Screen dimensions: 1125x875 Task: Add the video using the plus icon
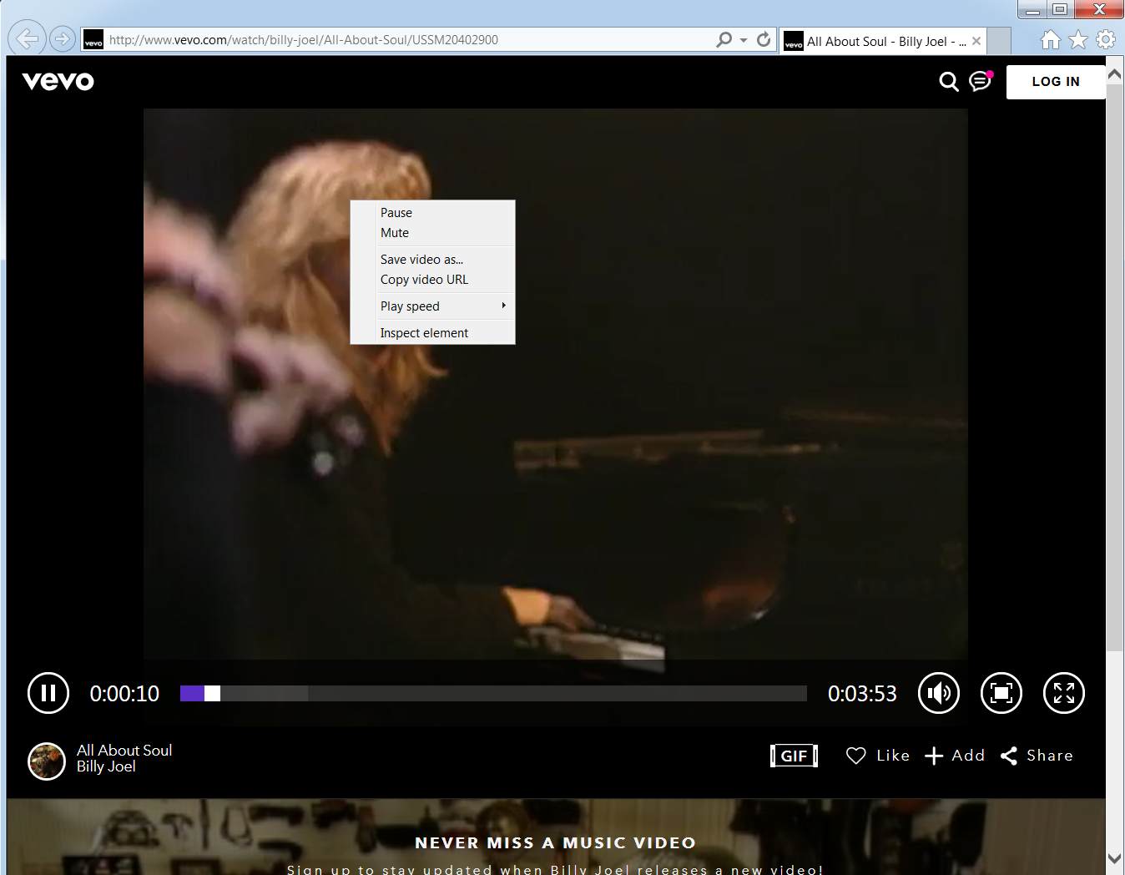934,756
